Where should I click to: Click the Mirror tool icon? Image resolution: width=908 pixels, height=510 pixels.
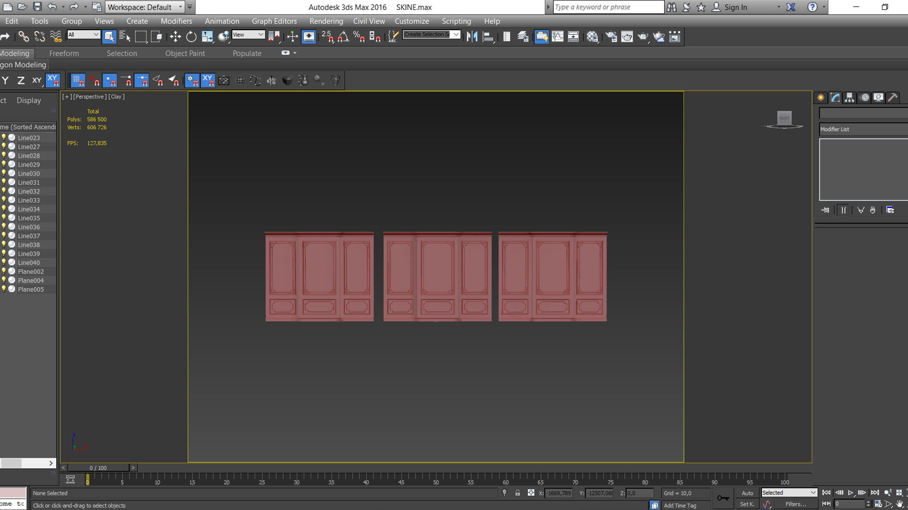[472, 36]
